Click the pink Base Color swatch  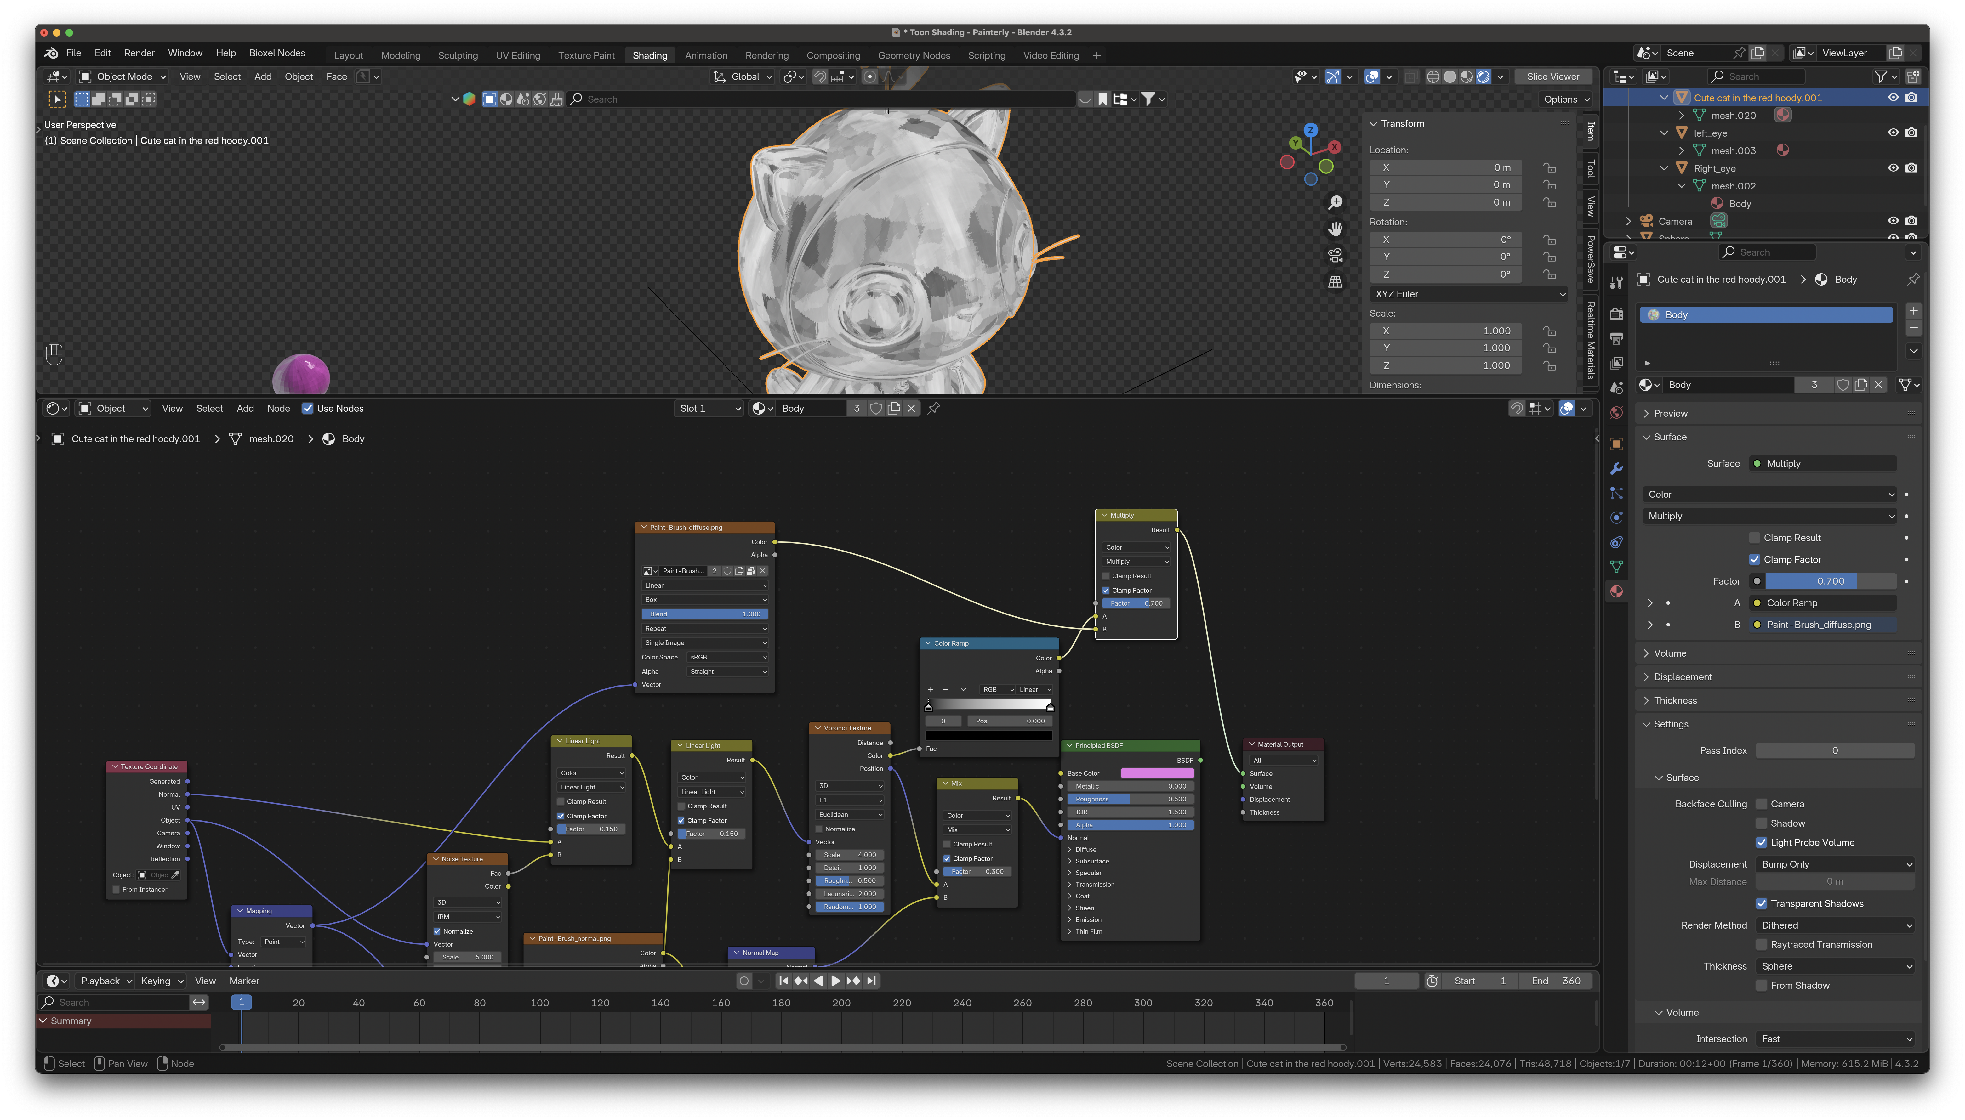pyautogui.click(x=1157, y=773)
